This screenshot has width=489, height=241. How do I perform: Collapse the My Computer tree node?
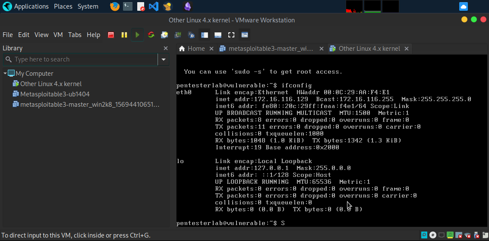(x=5, y=74)
